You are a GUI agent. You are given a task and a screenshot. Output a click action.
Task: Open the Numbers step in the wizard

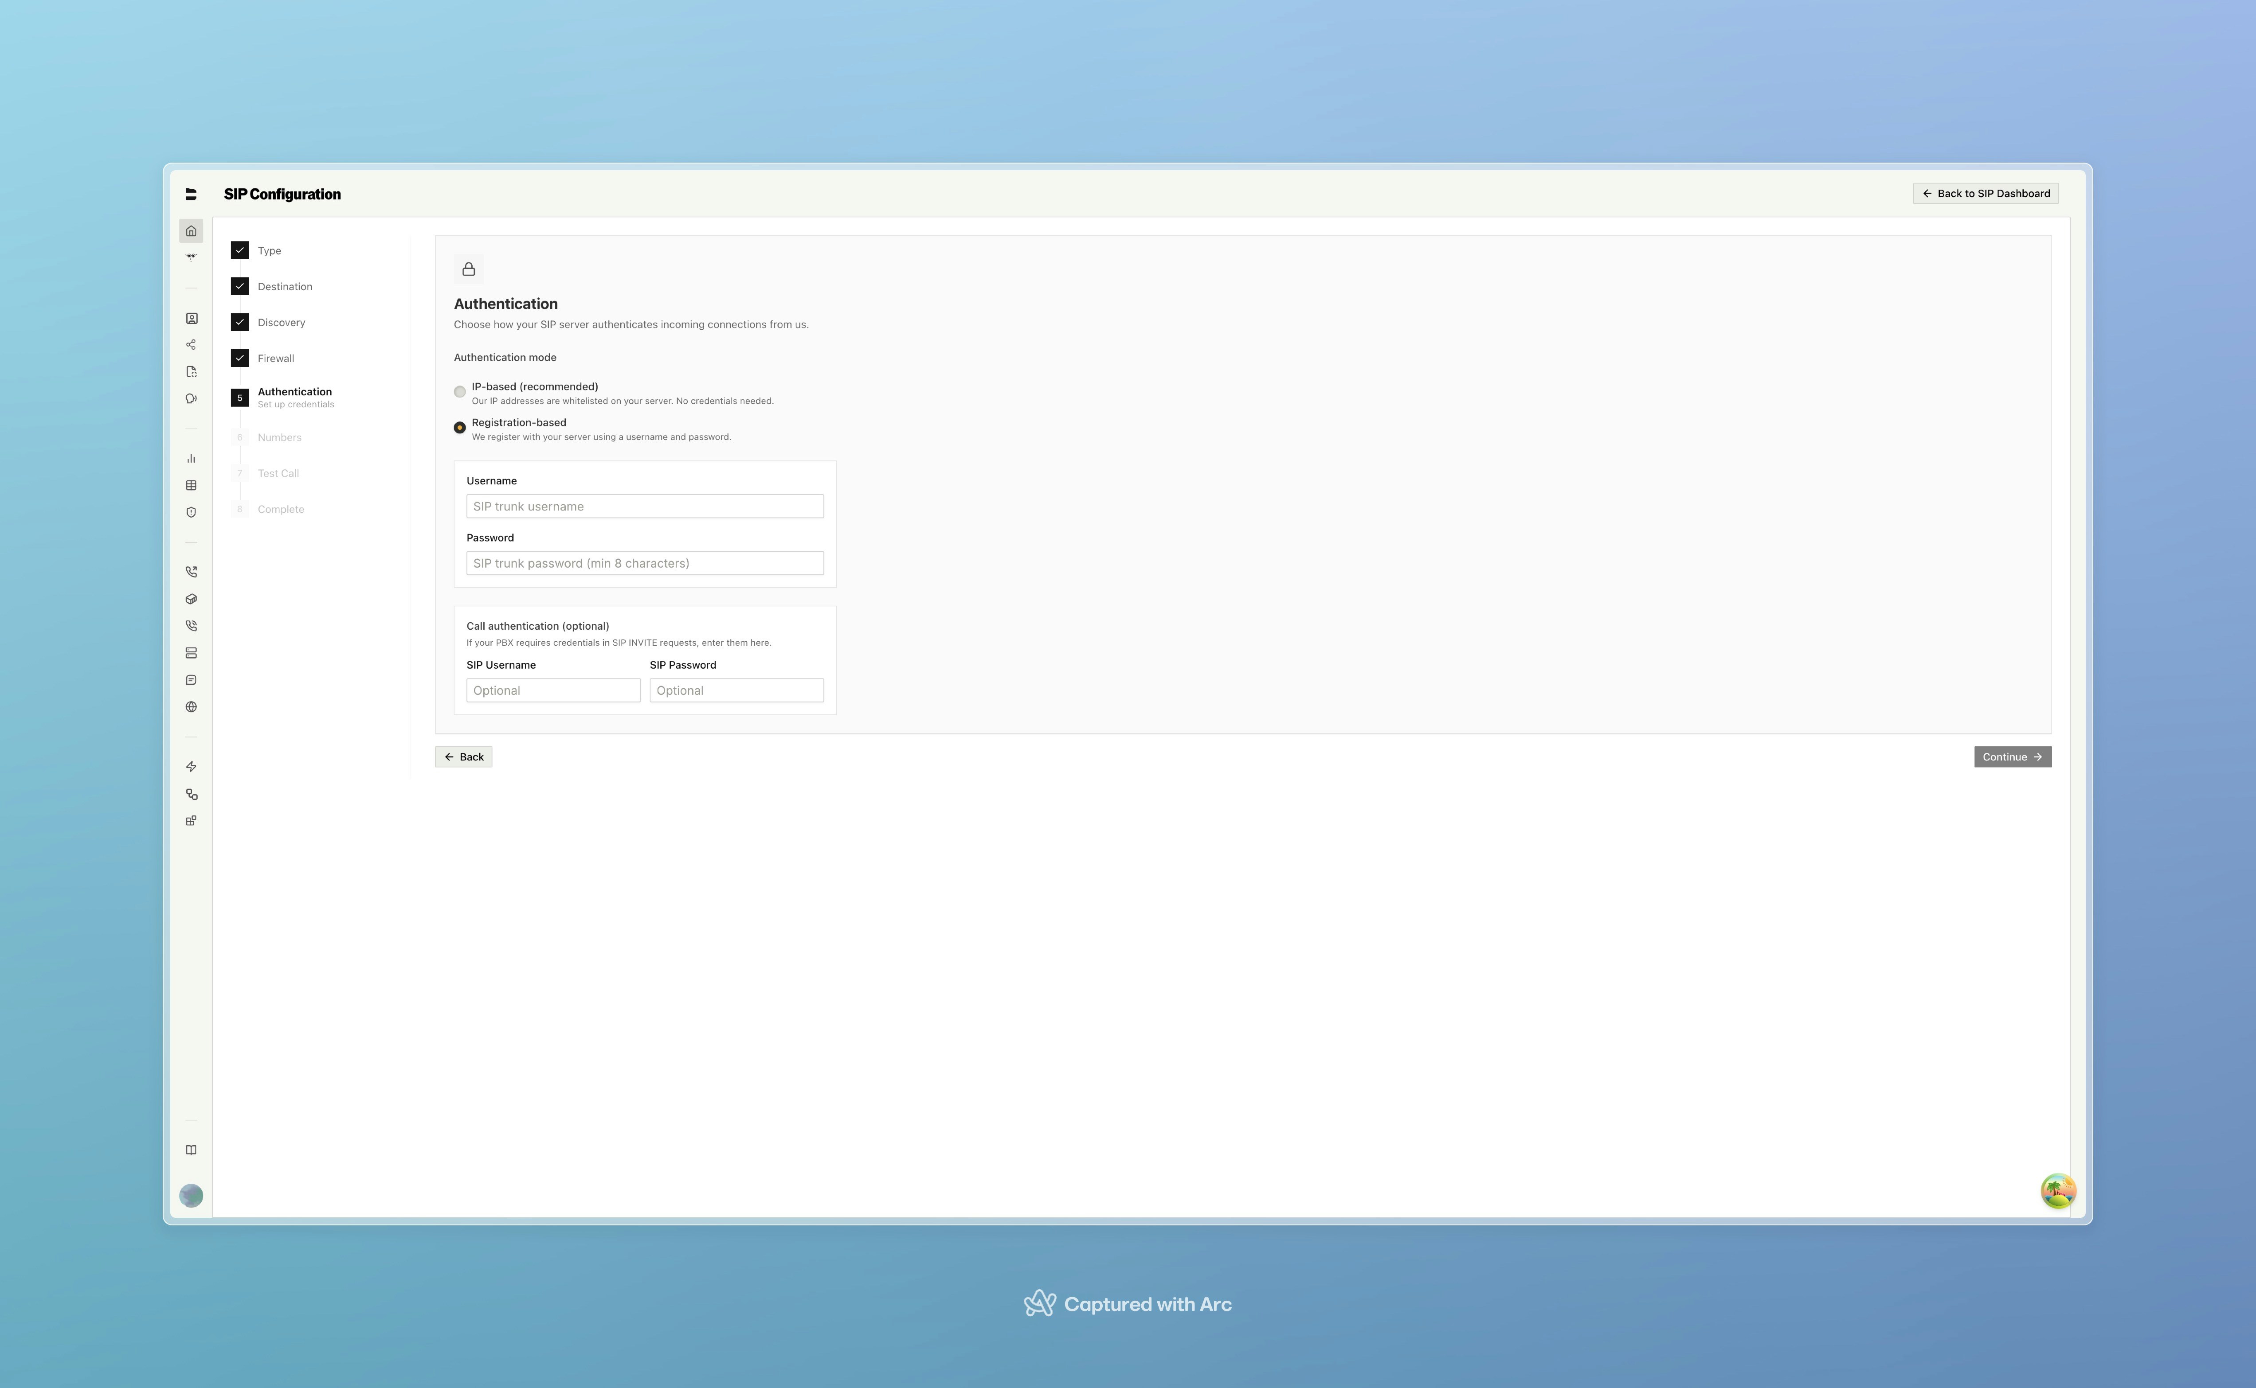(279, 437)
